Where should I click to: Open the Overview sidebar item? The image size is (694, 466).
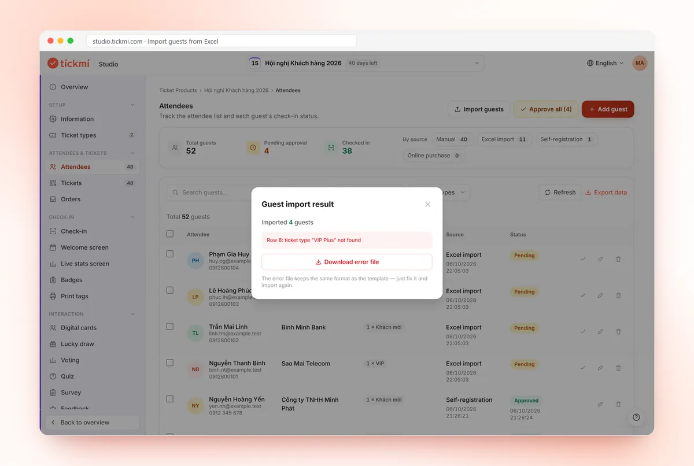pyautogui.click(x=93, y=87)
